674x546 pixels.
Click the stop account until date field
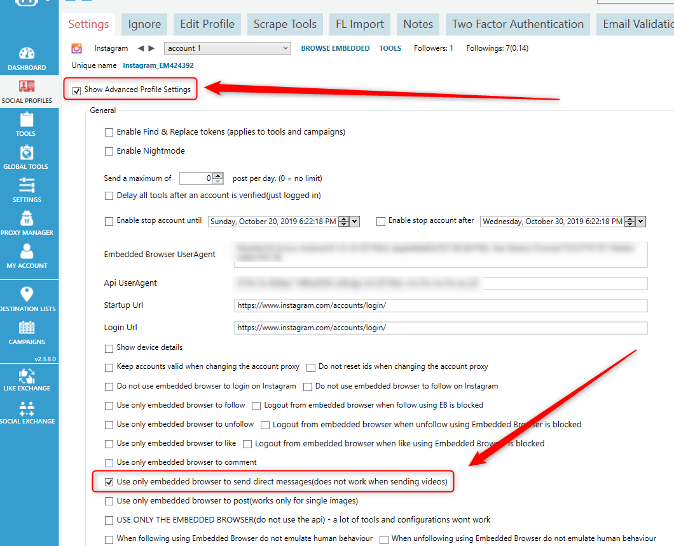pos(273,222)
